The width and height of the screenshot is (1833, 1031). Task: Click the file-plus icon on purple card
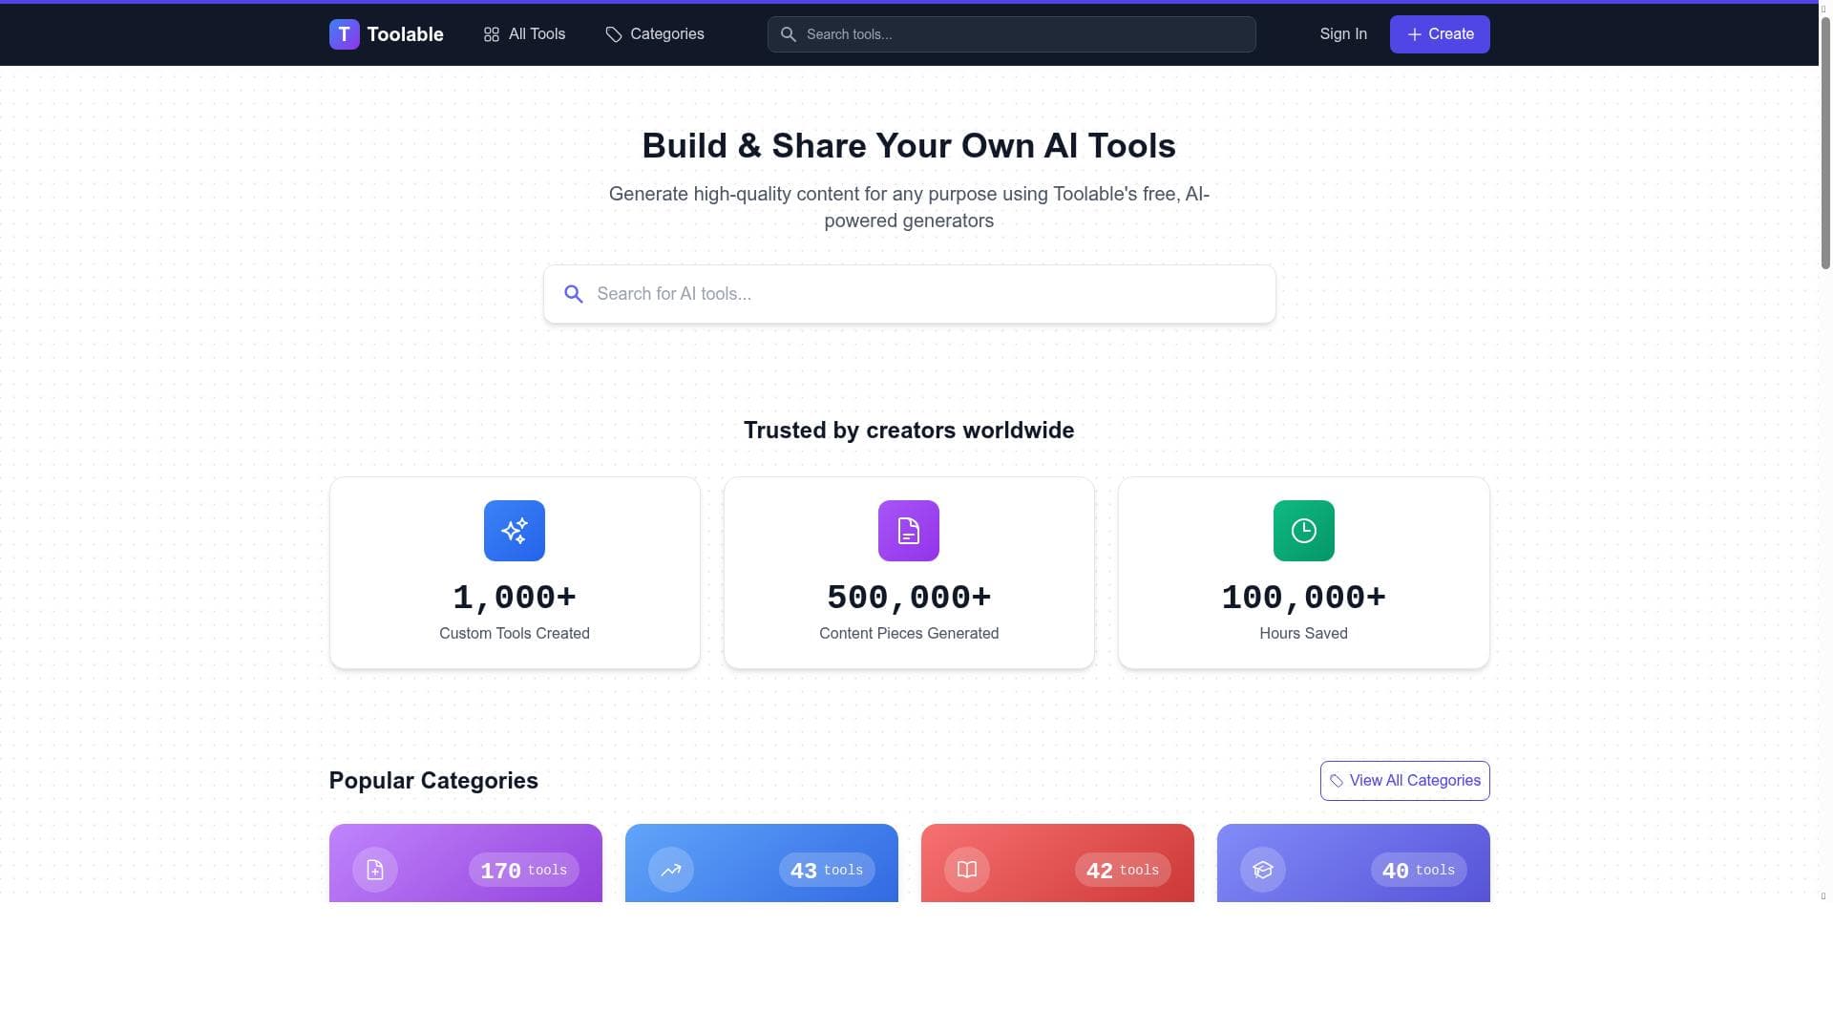click(x=375, y=870)
